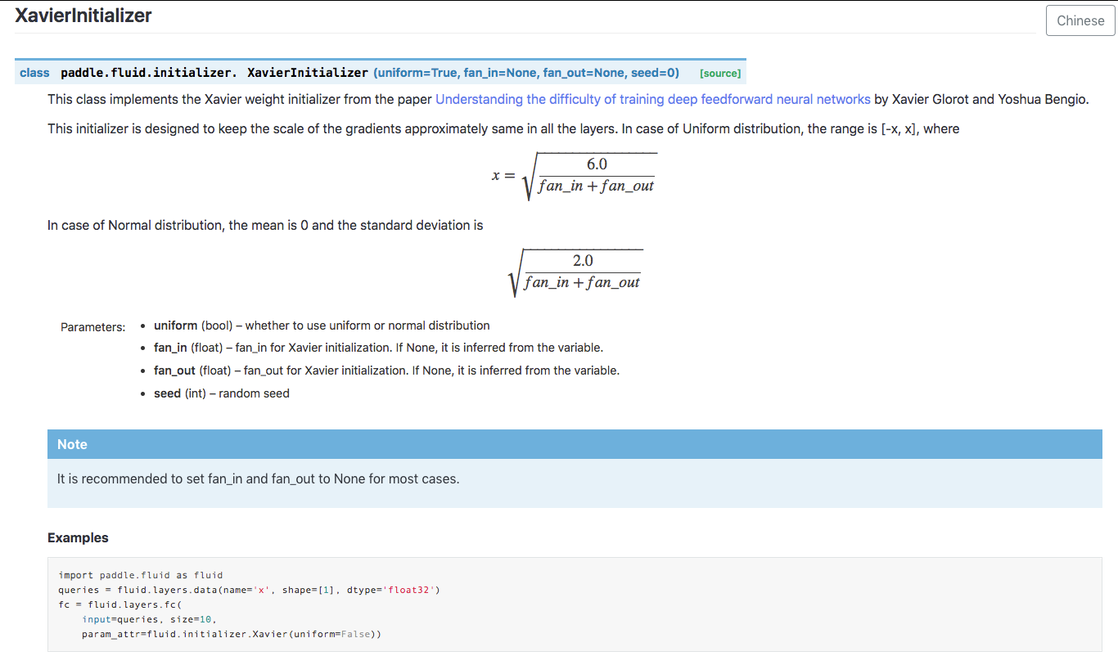Click the fan_in (float) parameter entry
This screenshot has height=665, width=1118.
pos(378,348)
